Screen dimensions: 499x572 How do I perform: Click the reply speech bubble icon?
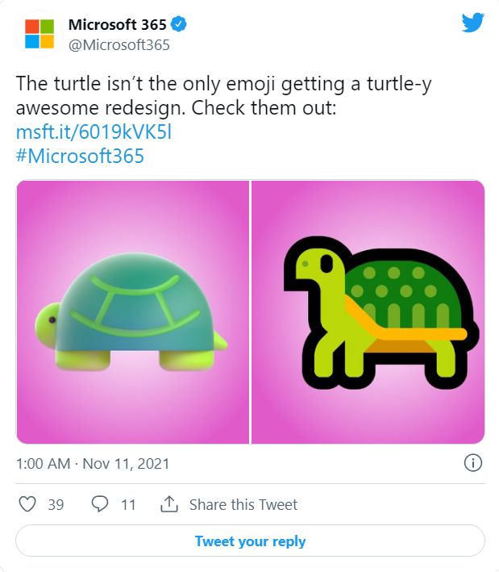tap(100, 504)
